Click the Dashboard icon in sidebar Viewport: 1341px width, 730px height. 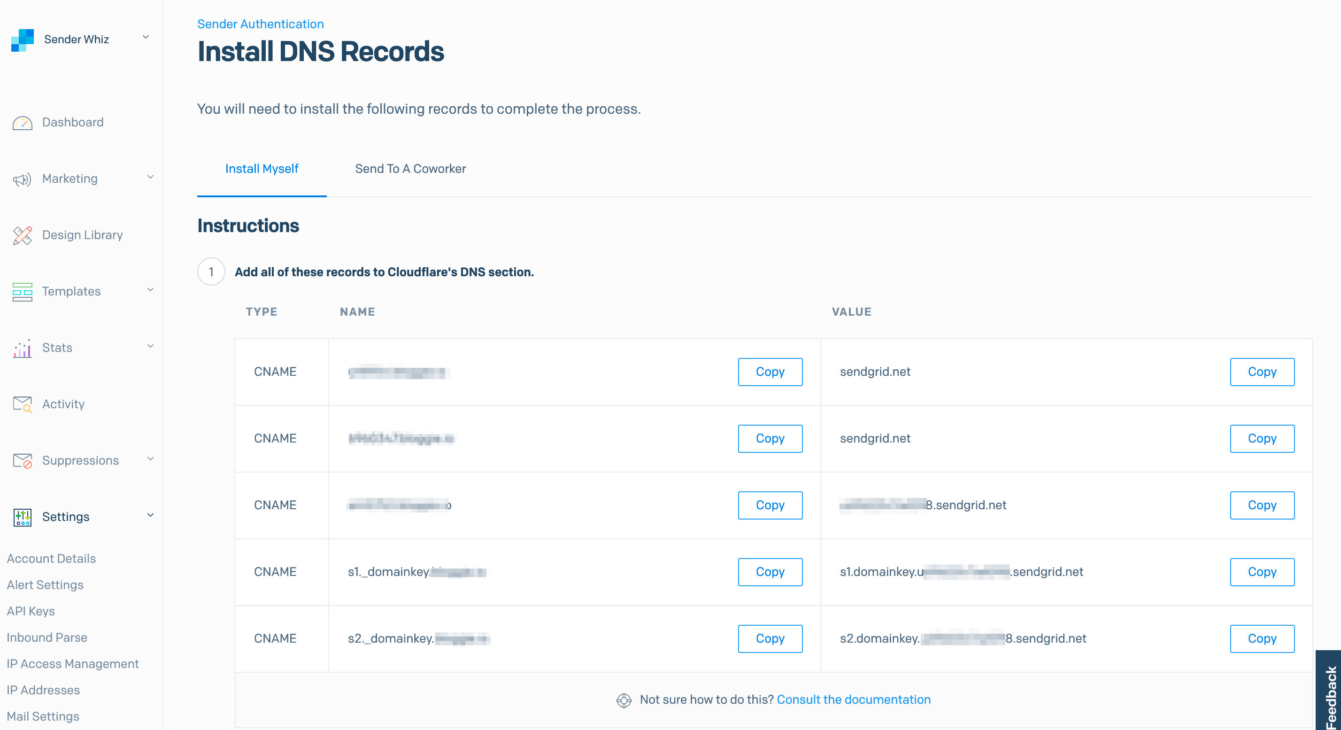tap(23, 121)
